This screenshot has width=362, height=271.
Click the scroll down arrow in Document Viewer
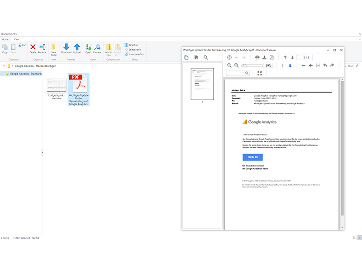343,228
